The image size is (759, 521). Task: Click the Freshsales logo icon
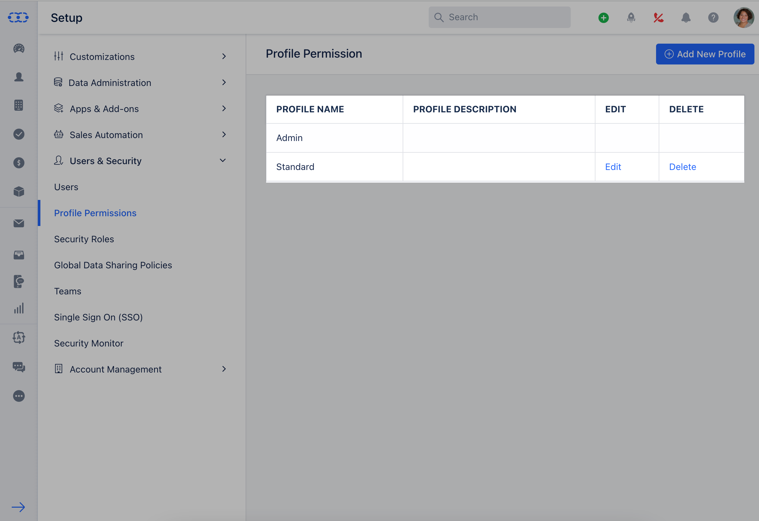click(x=18, y=17)
